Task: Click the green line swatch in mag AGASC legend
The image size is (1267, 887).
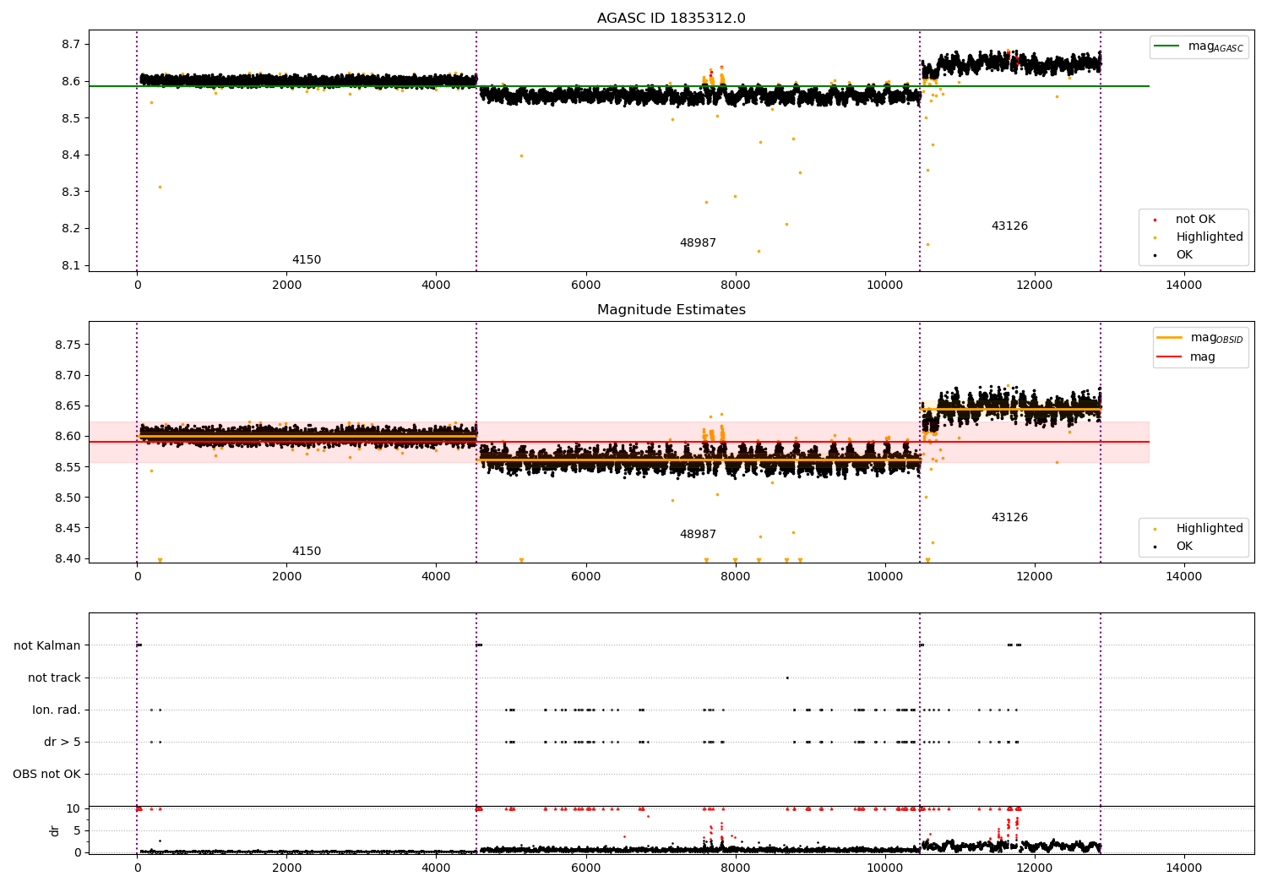Action: click(x=1166, y=46)
